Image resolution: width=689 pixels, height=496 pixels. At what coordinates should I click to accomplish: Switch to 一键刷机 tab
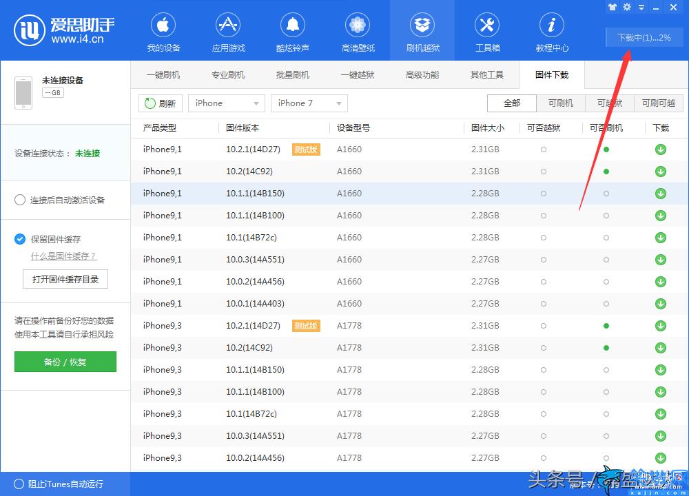tap(163, 74)
